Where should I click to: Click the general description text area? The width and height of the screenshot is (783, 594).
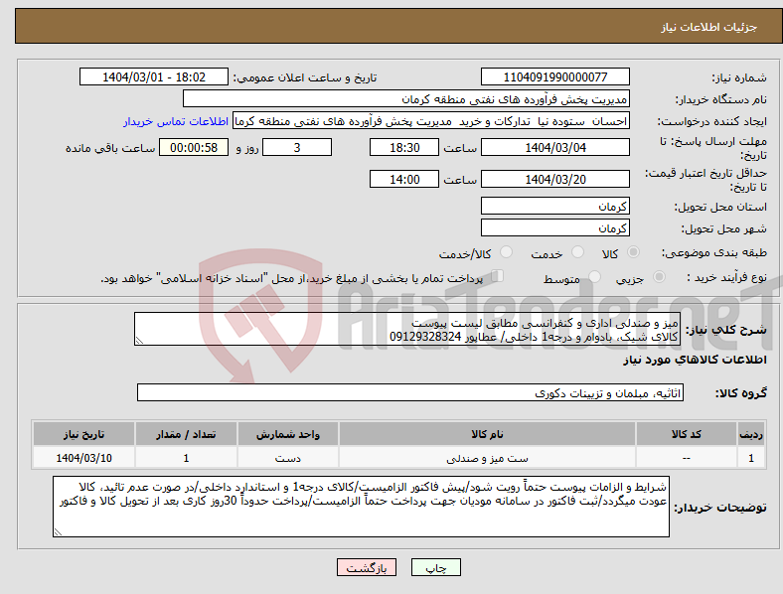click(x=407, y=329)
